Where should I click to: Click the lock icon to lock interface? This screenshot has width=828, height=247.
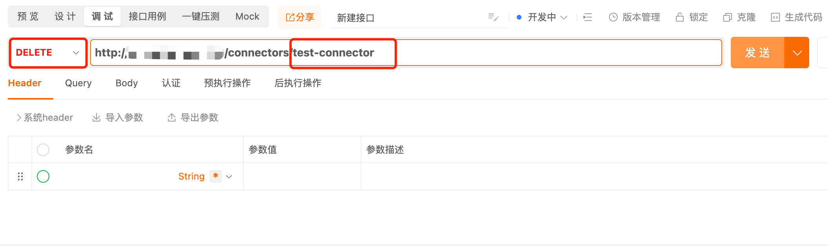(x=680, y=17)
